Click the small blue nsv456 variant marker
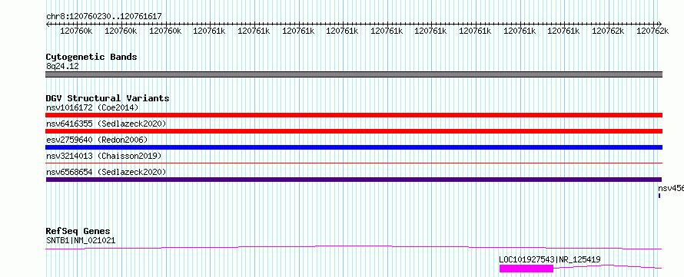This screenshot has width=684, height=277. point(659,196)
